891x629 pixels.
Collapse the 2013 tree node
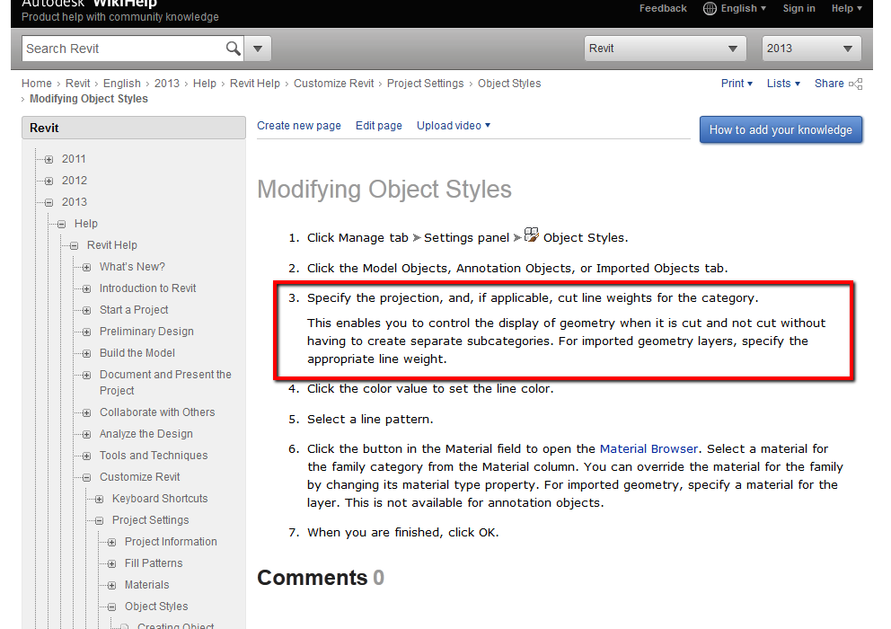coord(49,202)
